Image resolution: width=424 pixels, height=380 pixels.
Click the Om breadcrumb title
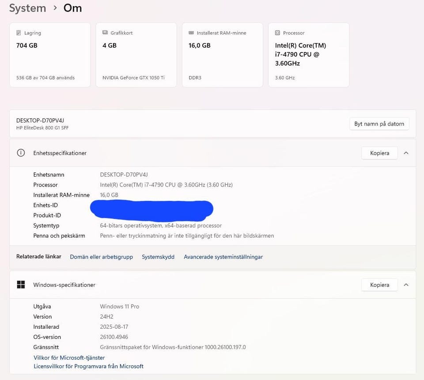point(72,8)
